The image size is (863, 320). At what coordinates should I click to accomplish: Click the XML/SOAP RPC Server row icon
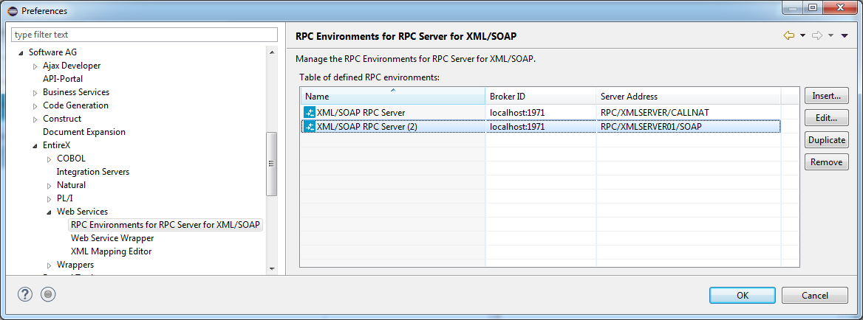310,113
